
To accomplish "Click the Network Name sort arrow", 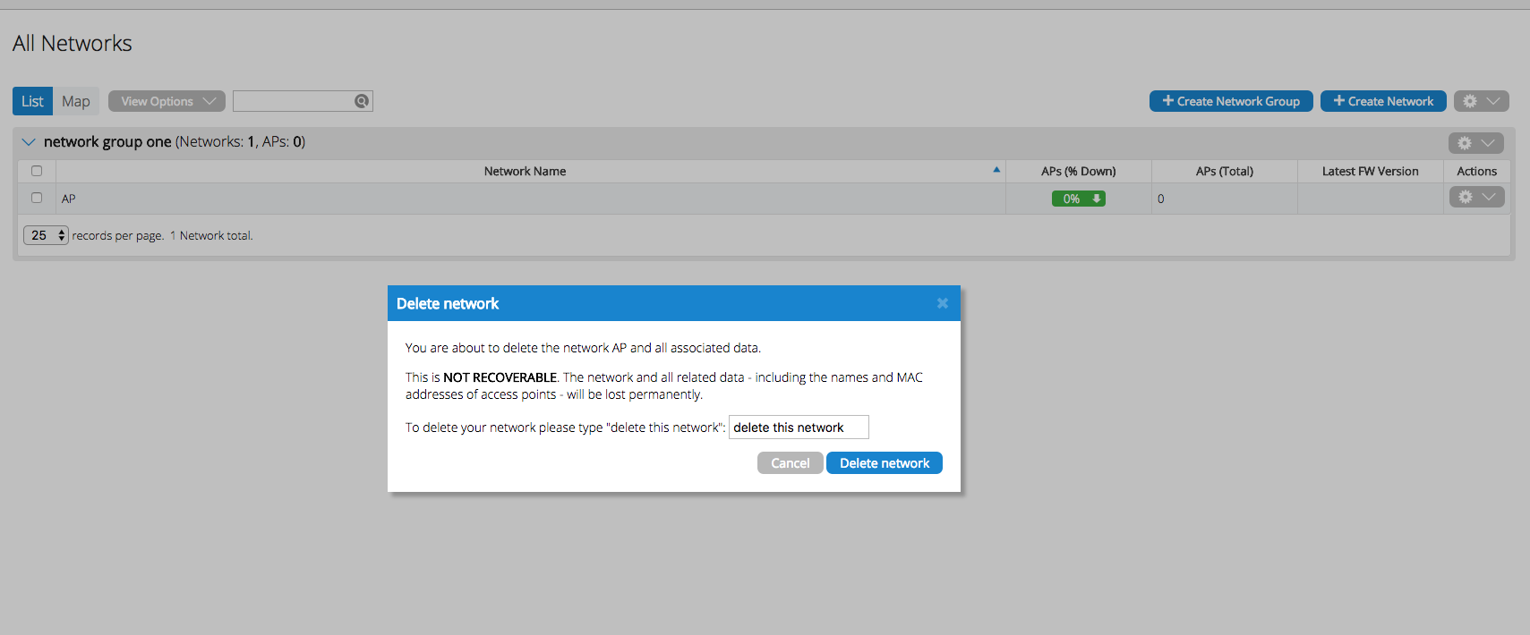I will tap(996, 170).
